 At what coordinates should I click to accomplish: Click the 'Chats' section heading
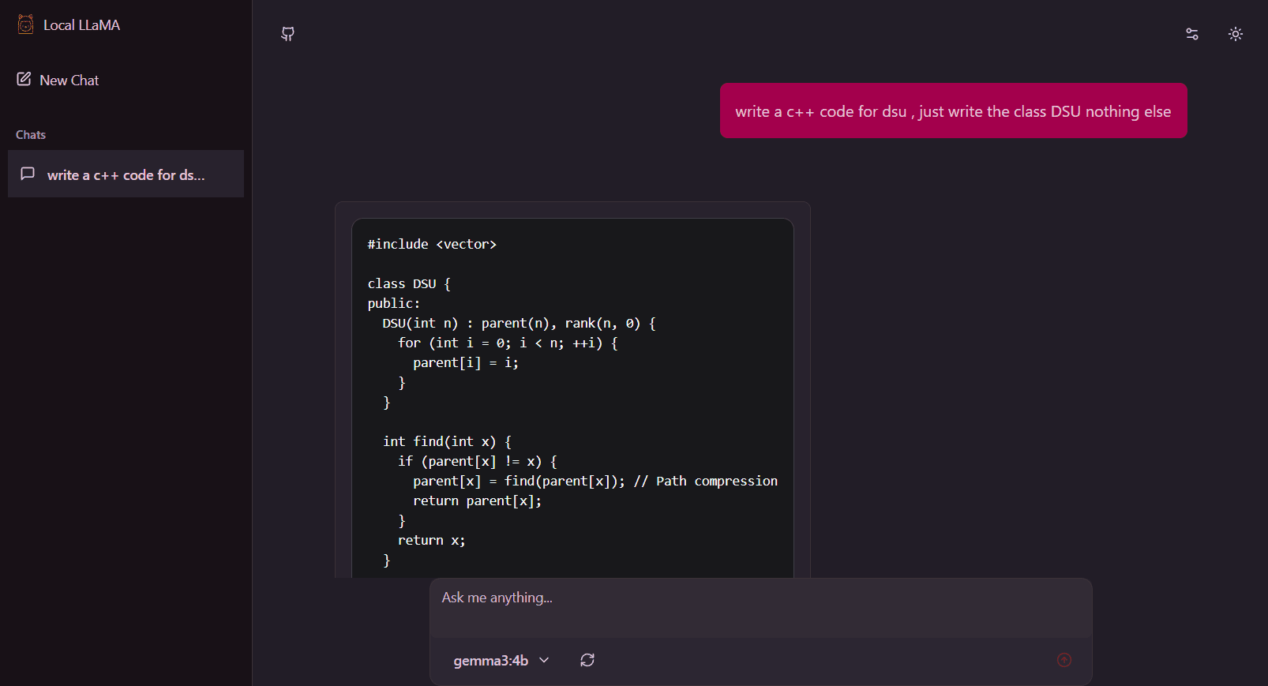(x=31, y=135)
